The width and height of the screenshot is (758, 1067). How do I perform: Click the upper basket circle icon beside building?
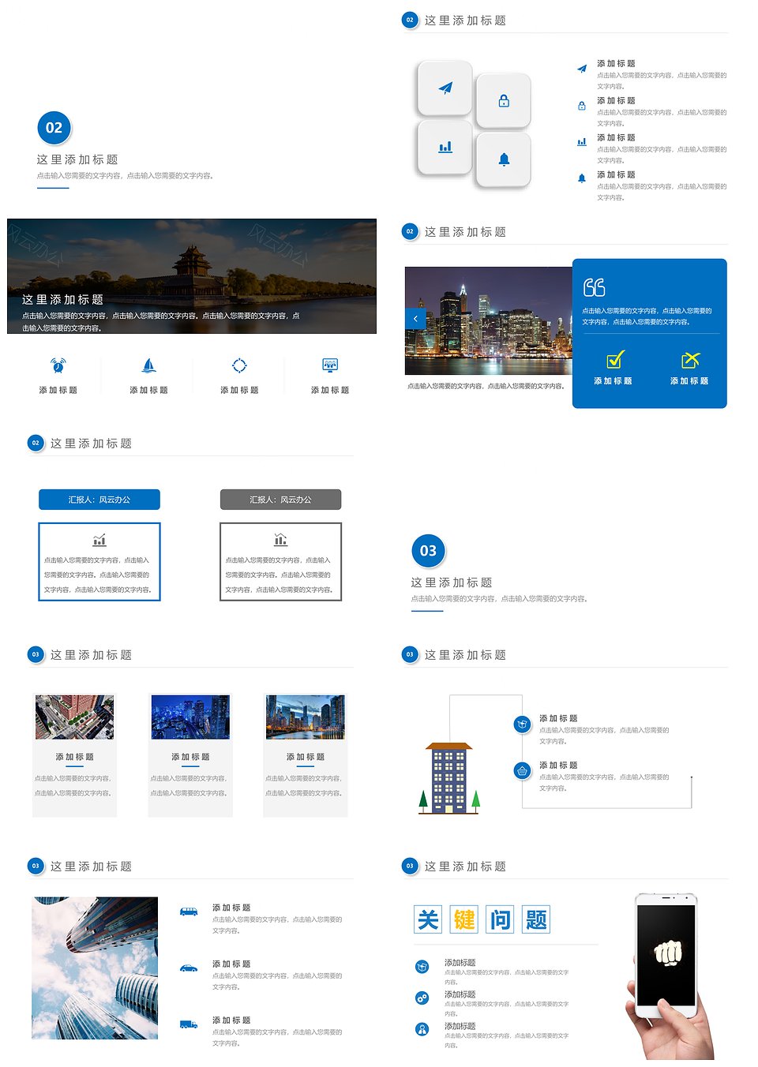pyautogui.click(x=522, y=724)
